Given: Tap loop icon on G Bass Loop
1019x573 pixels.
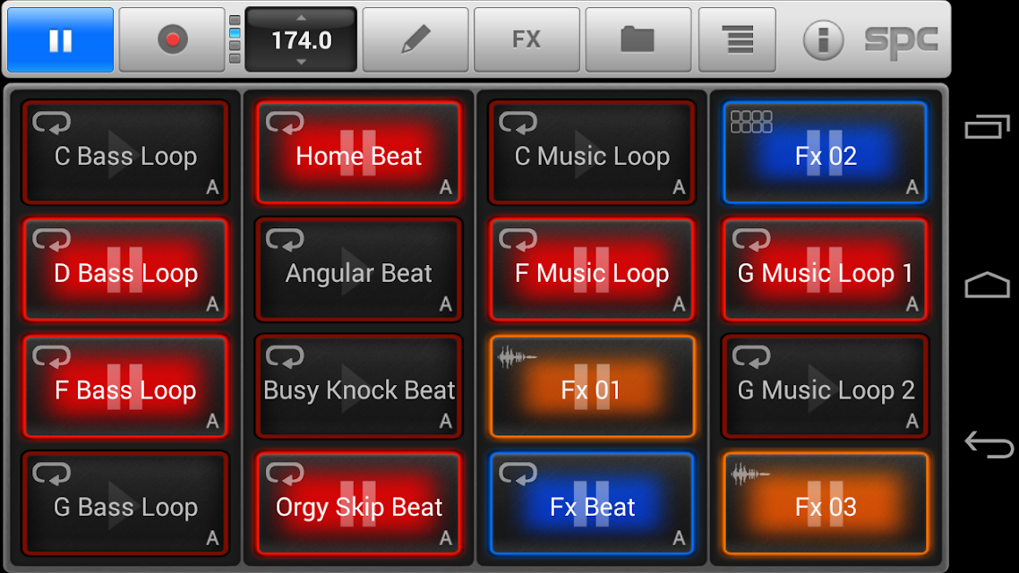Looking at the screenshot, I should coord(51,473).
